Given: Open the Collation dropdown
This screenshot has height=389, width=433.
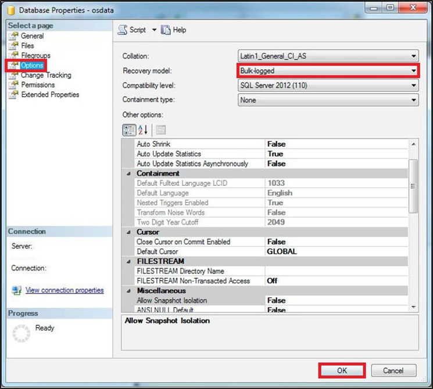Looking at the screenshot, I should 328,56.
